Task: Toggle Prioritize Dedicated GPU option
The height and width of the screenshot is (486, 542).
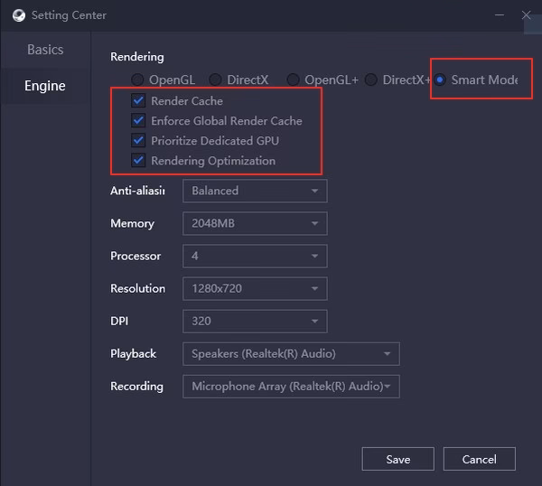Action: click(x=138, y=141)
